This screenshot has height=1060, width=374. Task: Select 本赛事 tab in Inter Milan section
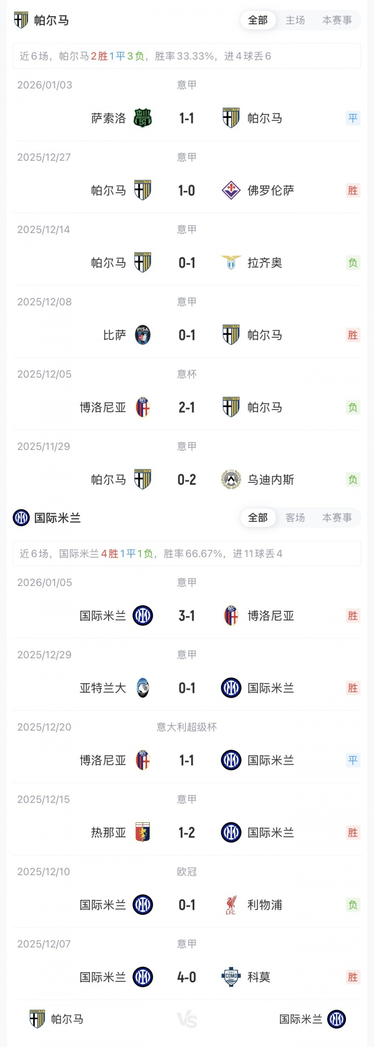click(337, 518)
